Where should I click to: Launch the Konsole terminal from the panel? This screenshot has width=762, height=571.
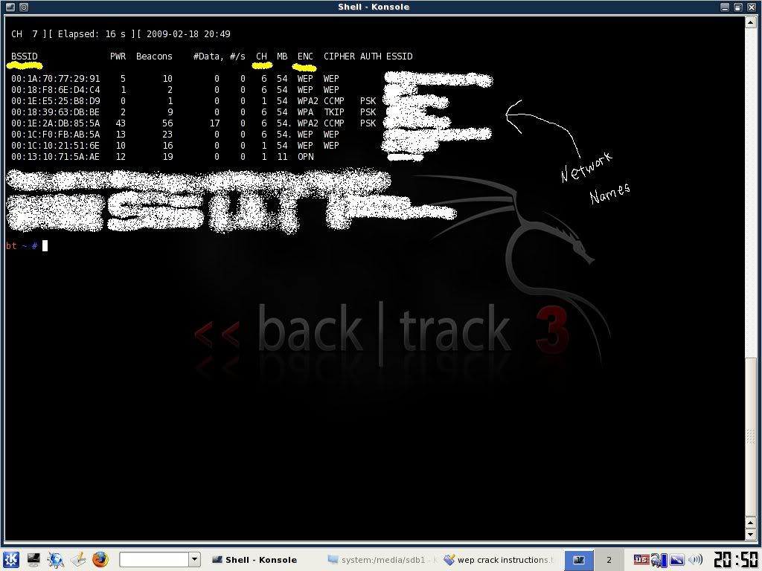pyautogui.click(x=33, y=559)
